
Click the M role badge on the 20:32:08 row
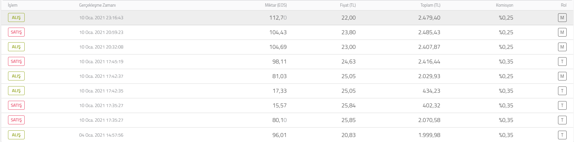[562, 47]
